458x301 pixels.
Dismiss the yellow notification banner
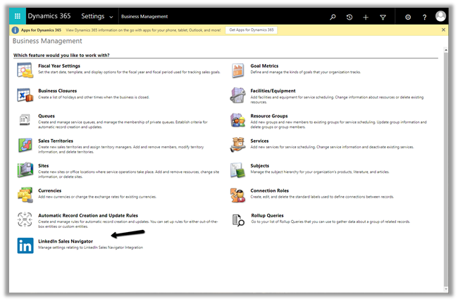pyautogui.click(x=443, y=30)
